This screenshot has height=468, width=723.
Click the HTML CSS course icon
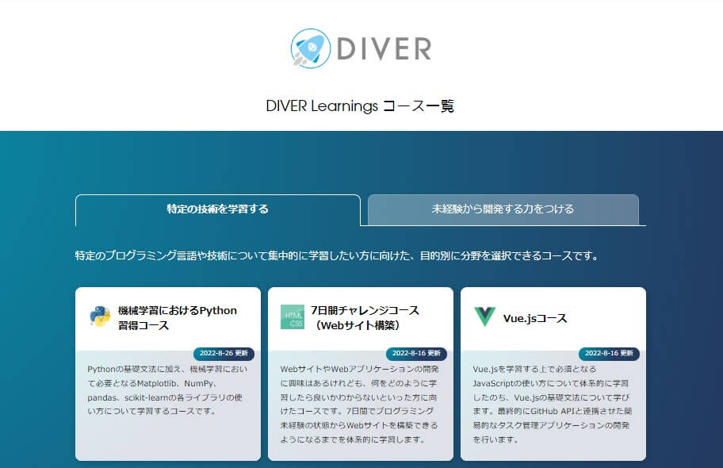click(x=293, y=317)
